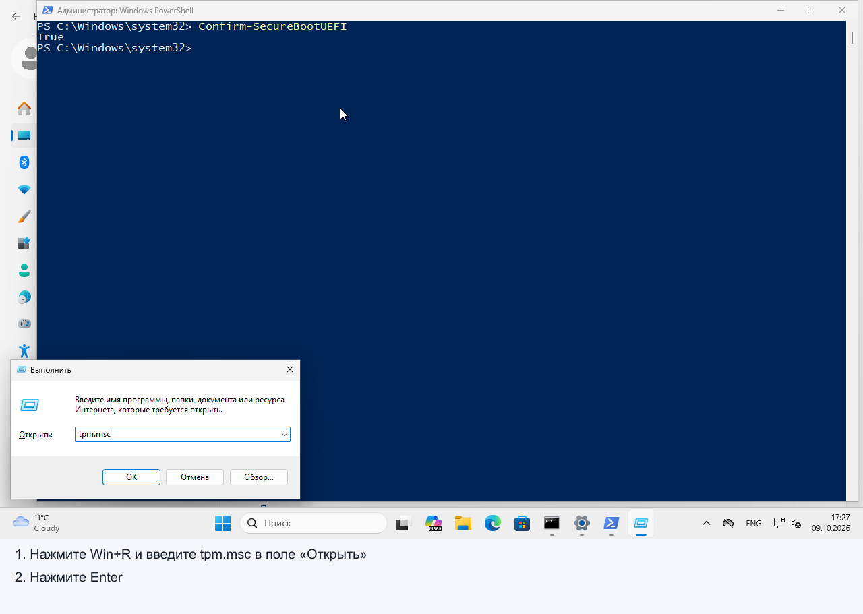Open Time & language globe icon in sidebar

[x=24, y=297]
